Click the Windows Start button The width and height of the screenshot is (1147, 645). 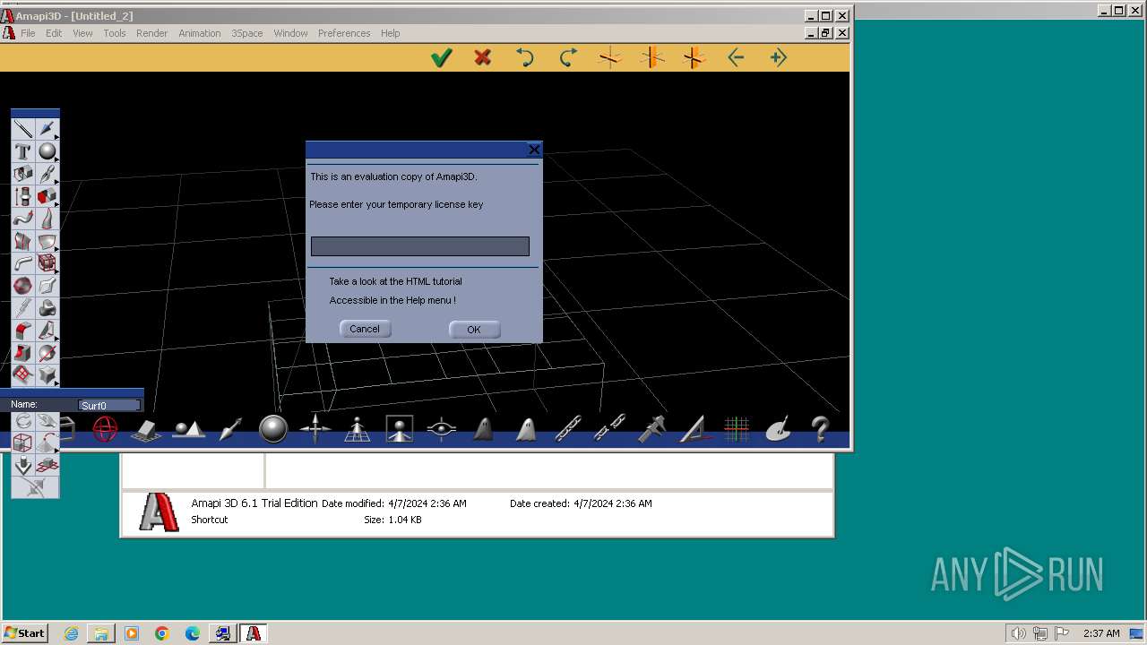click(x=24, y=633)
